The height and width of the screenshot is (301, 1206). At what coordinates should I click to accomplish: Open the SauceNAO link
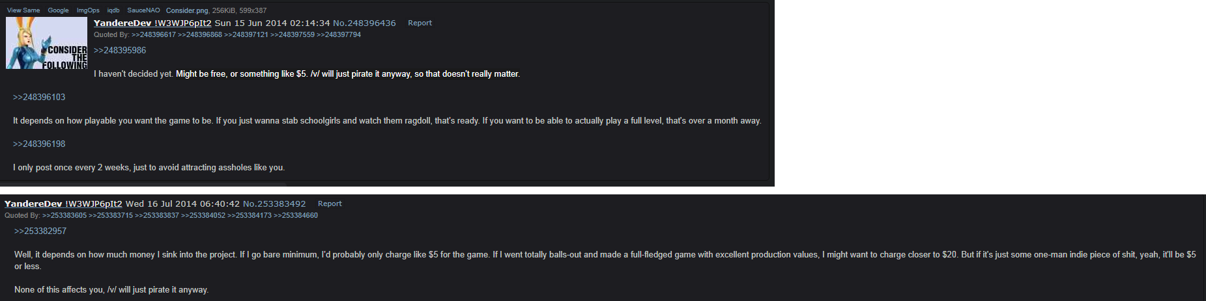(x=143, y=10)
